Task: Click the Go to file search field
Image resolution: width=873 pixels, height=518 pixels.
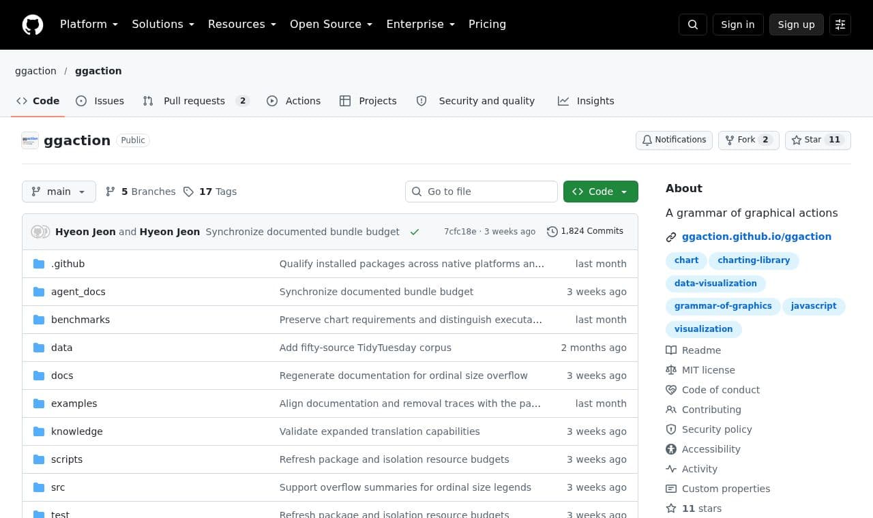Action: pyautogui.click(x=482, y=192)
